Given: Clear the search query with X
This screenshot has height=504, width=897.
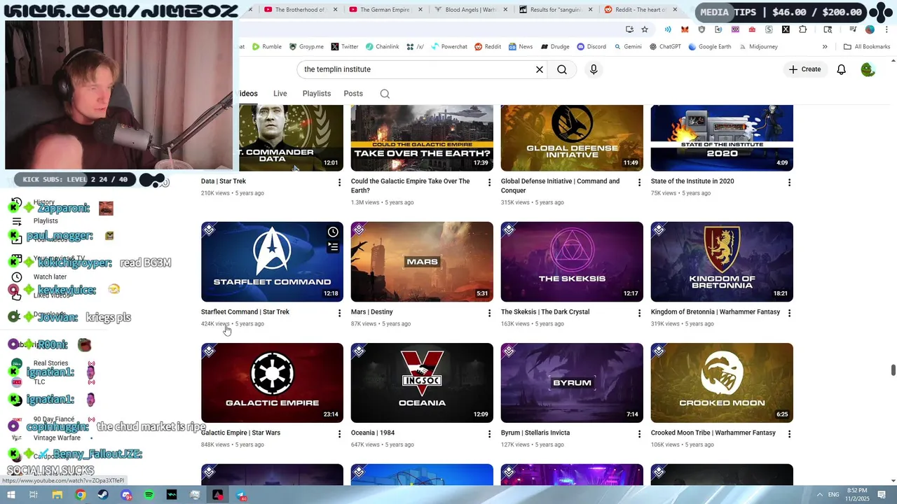Looking at the screenshot, I should tap(540, 69).
